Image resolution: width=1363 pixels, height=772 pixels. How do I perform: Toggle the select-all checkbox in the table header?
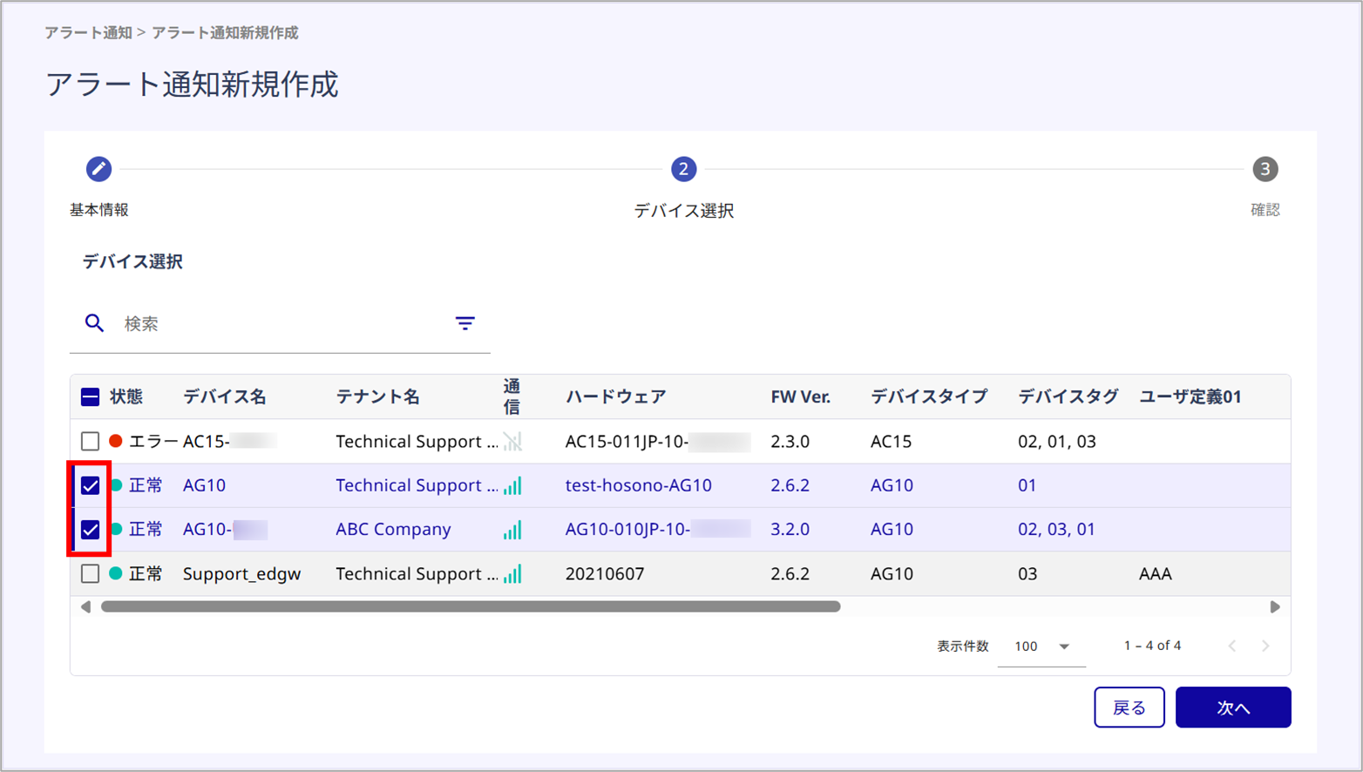[90, 397]
